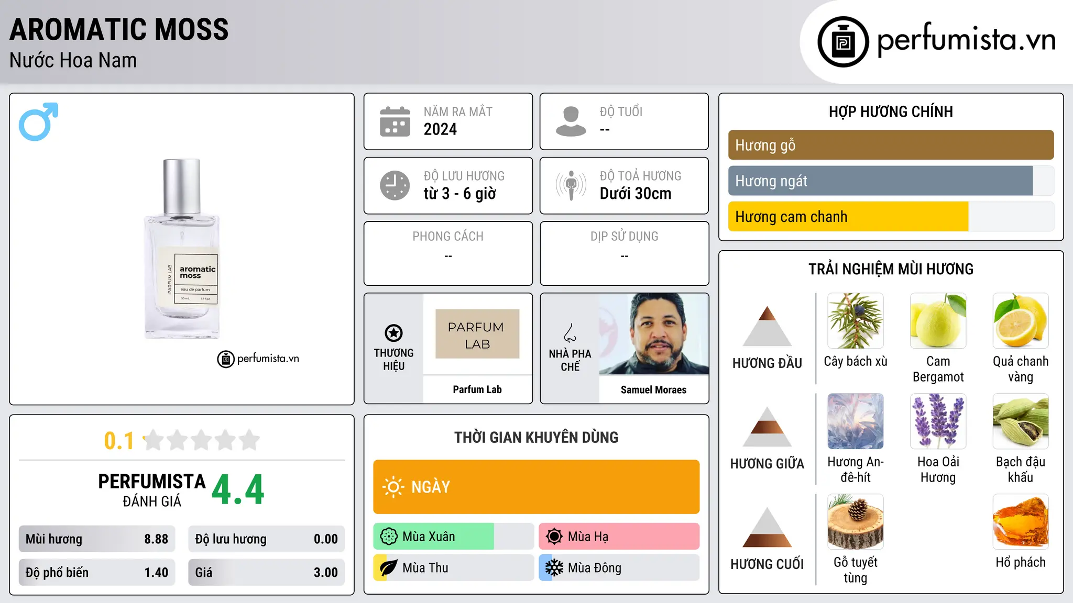Click the sillage icon beside Độ toả hương
The width and height of the screenshot is (1073, 603).
[x=571, y=185]
